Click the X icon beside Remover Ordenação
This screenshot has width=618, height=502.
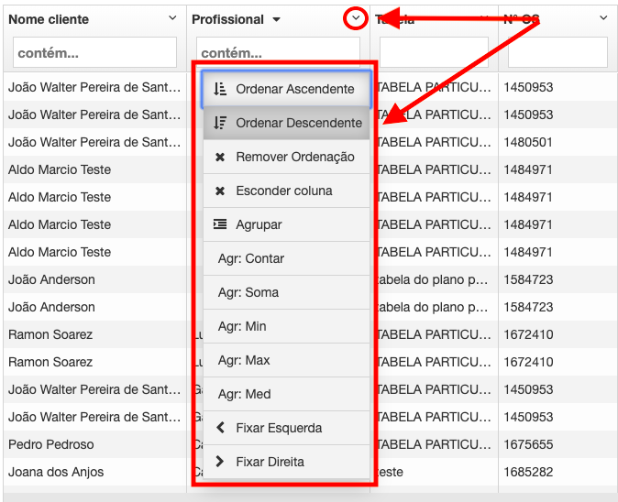point(219,157)
